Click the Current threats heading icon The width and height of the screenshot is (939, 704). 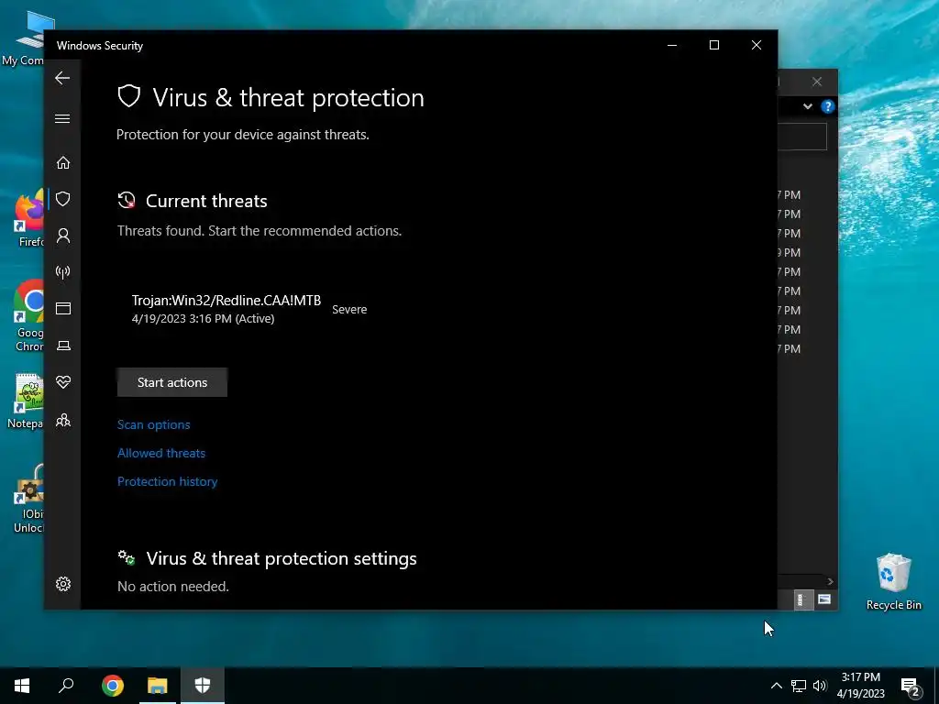point(127,201)
